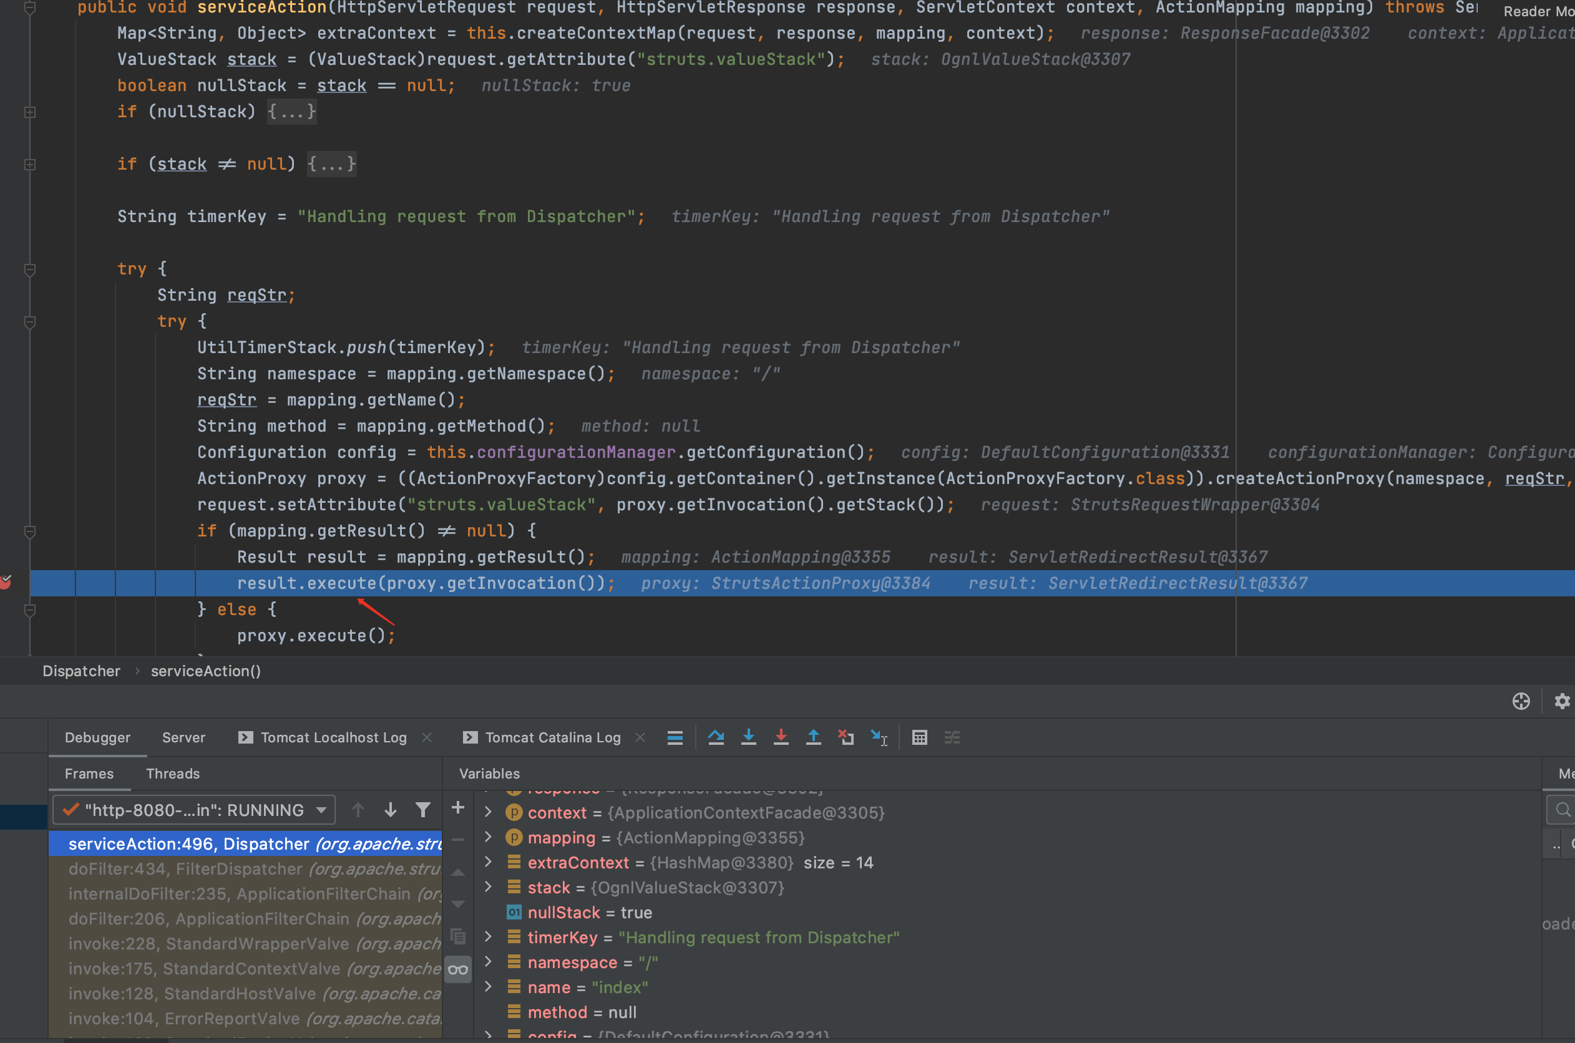The width and height of the screenshot is (1575, 1043).
Task: Select the doFilter:434 FilterDispatcher frame
Action: pyautogui.click(x=245, y=869)
